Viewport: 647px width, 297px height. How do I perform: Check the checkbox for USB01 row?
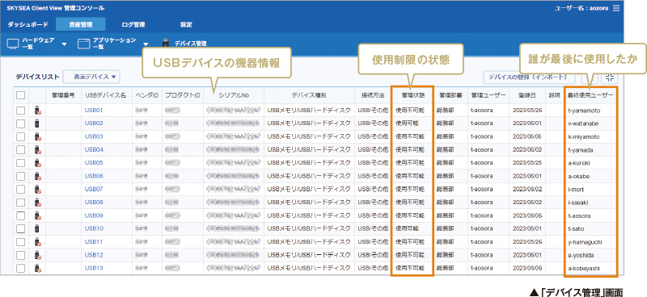click(x=21, y=111)
